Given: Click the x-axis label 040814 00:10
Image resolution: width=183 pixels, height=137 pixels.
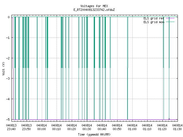Looking at the screenshot, I should click(x=57, y=127).
